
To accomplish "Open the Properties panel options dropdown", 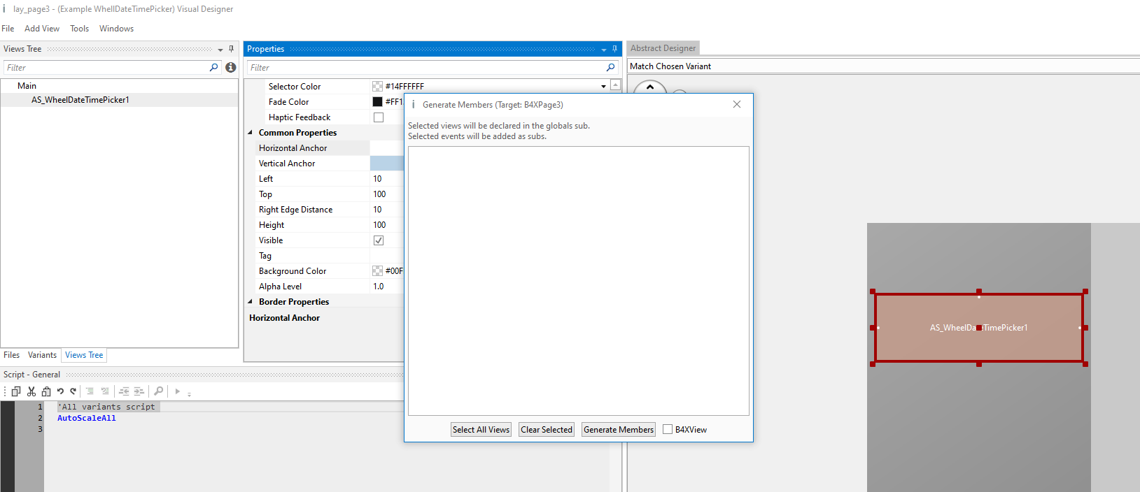I will pyautogui.click(x=604, y=50).
